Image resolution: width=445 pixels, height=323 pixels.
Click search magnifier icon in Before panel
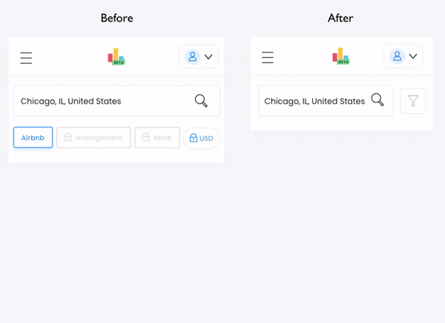(x=201, y=101)
